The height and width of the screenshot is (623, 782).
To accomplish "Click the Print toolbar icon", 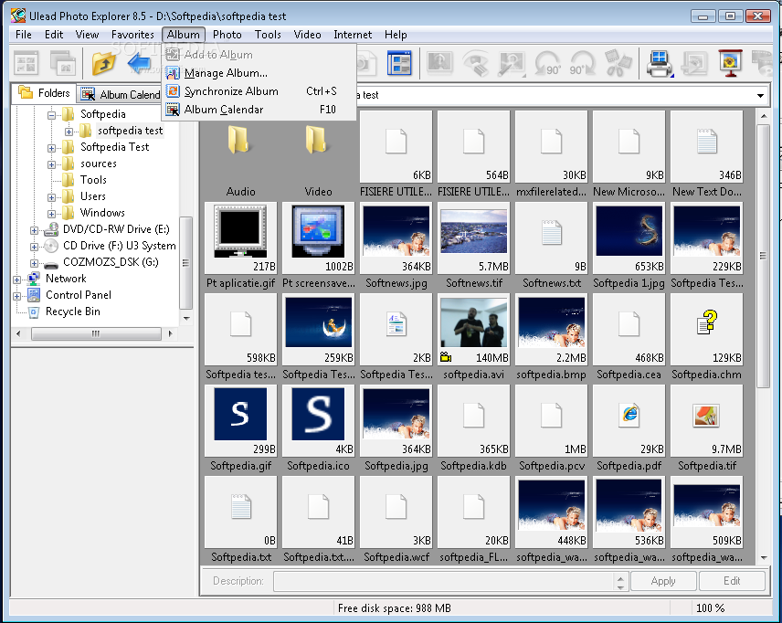I will tap(660, 64).
